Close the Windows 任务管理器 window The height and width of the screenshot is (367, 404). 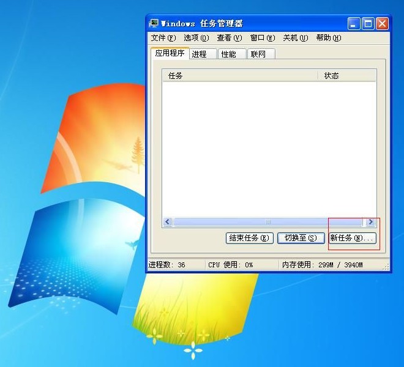[382, 24]
